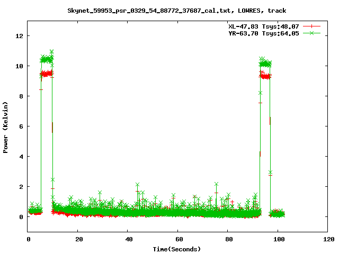Click the y-axis tick label 8
The width and height of the screenshot is (339, 254).
click(21, 96)
